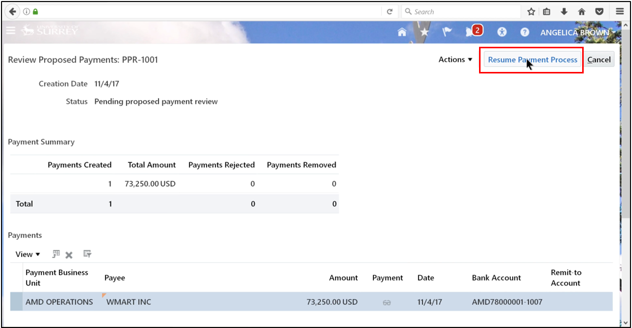The image size is (632, 328).
Task: Click the home icon in the navigation bar
Action: point(402,32)
